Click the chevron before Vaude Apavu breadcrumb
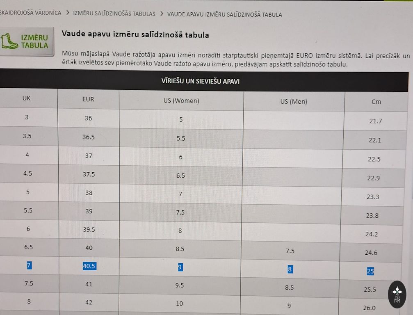Screen dimensions: 413x315 point(162,14)
